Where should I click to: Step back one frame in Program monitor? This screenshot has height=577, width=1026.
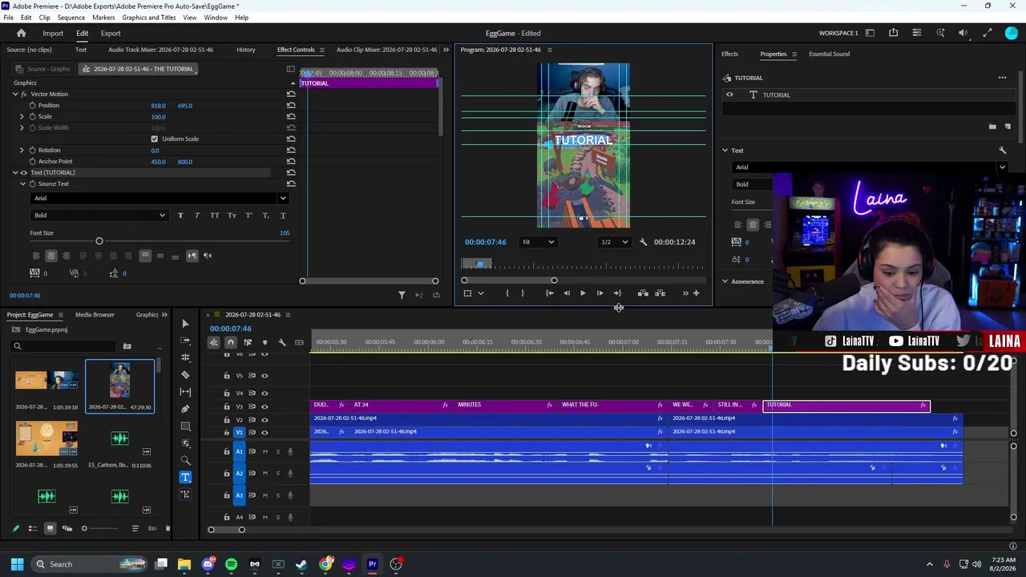(566, 293)
